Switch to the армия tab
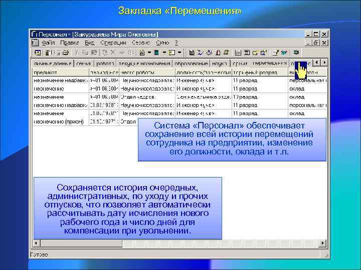The image size is (361, 270). (x=240, y=63)
